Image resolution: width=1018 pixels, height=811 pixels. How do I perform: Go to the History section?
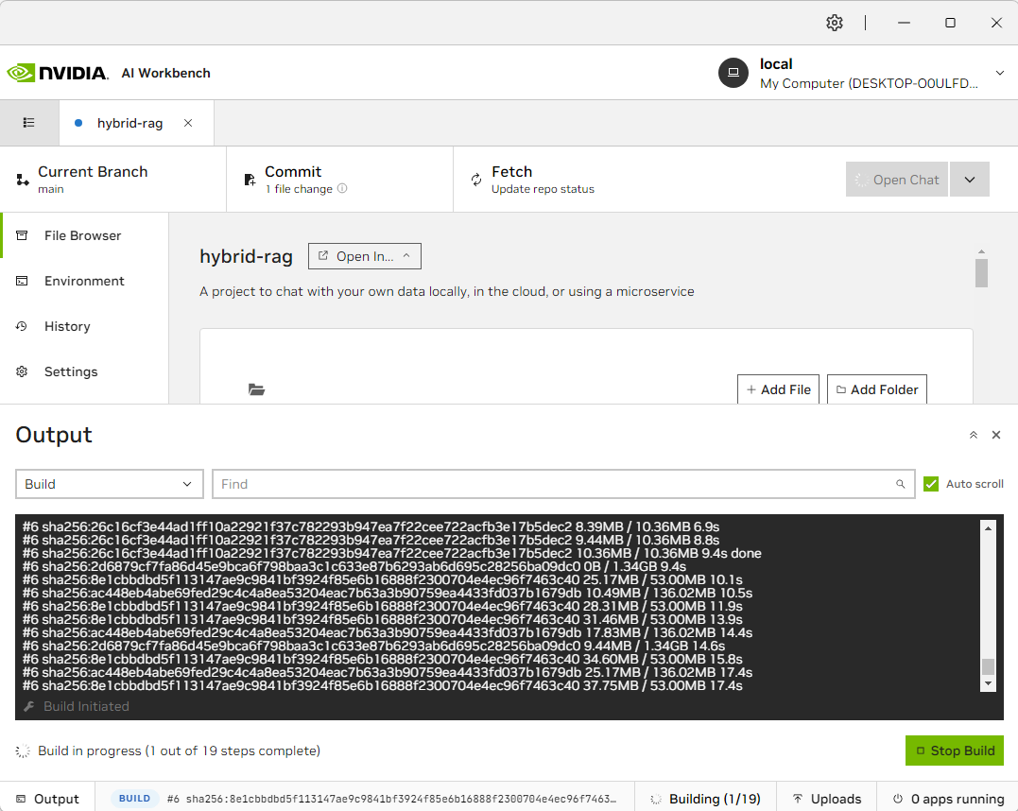point(67,326)
